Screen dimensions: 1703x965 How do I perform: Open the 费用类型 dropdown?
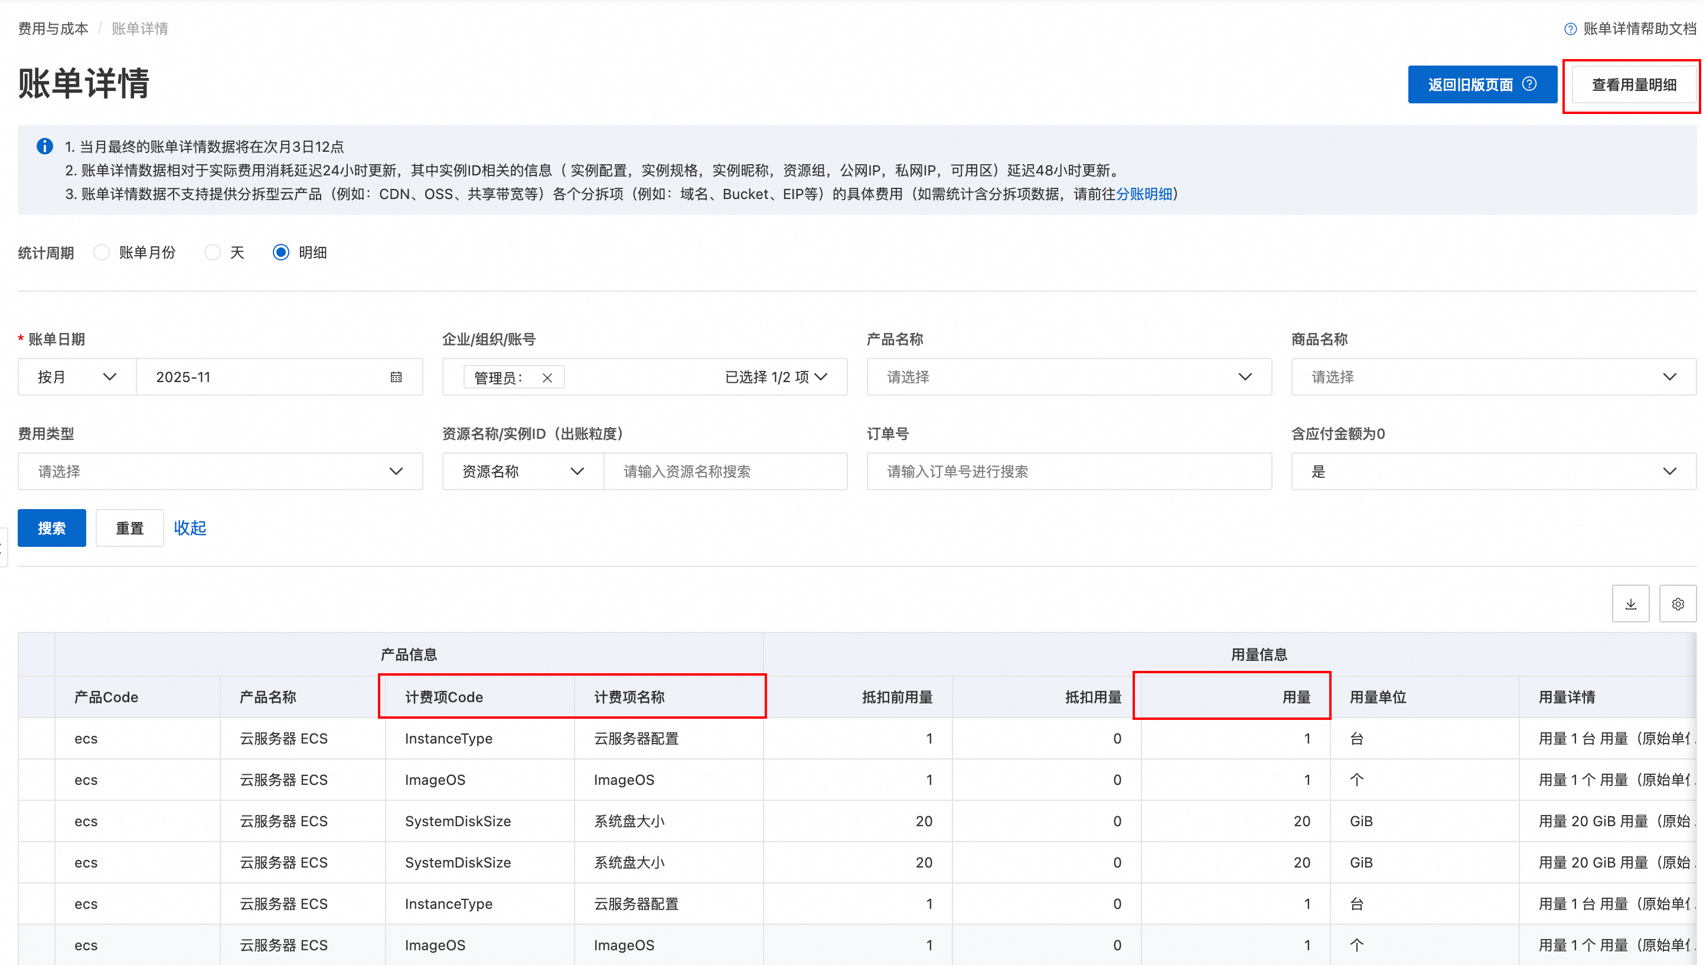(x=220, y=471)
